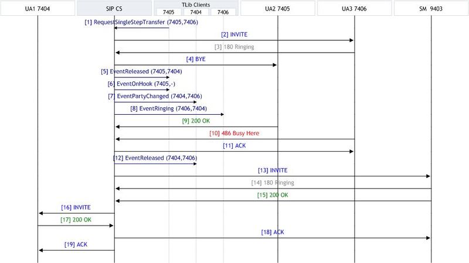Screen dimensions: 469x263
Task: Click the SM 9403 participant header
Action: click(431, 8)
